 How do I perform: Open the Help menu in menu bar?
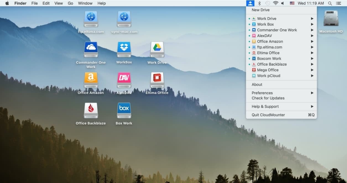(101, 3)
